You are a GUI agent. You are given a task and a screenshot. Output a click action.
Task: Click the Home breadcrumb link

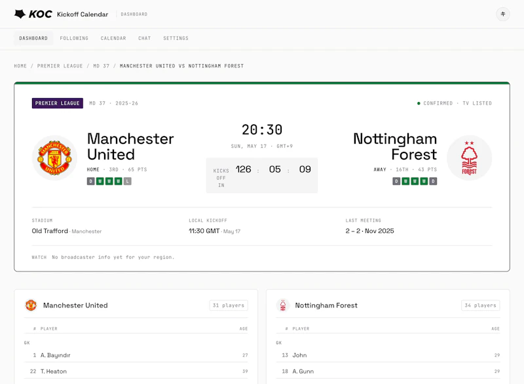[x=20, y=66]
